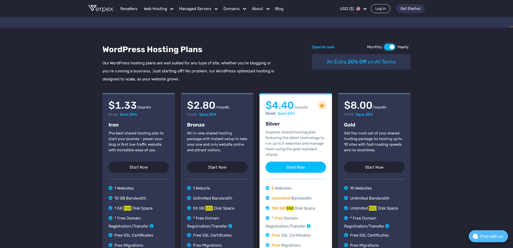Click the 'WordPress Hosting Plans' heading
513x248 pixels.
coord(152,49)
